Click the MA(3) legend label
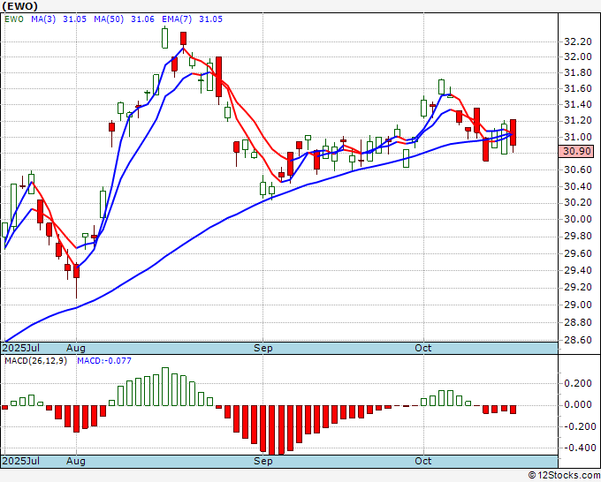This screenshot has width=601, height=482. 43,19
